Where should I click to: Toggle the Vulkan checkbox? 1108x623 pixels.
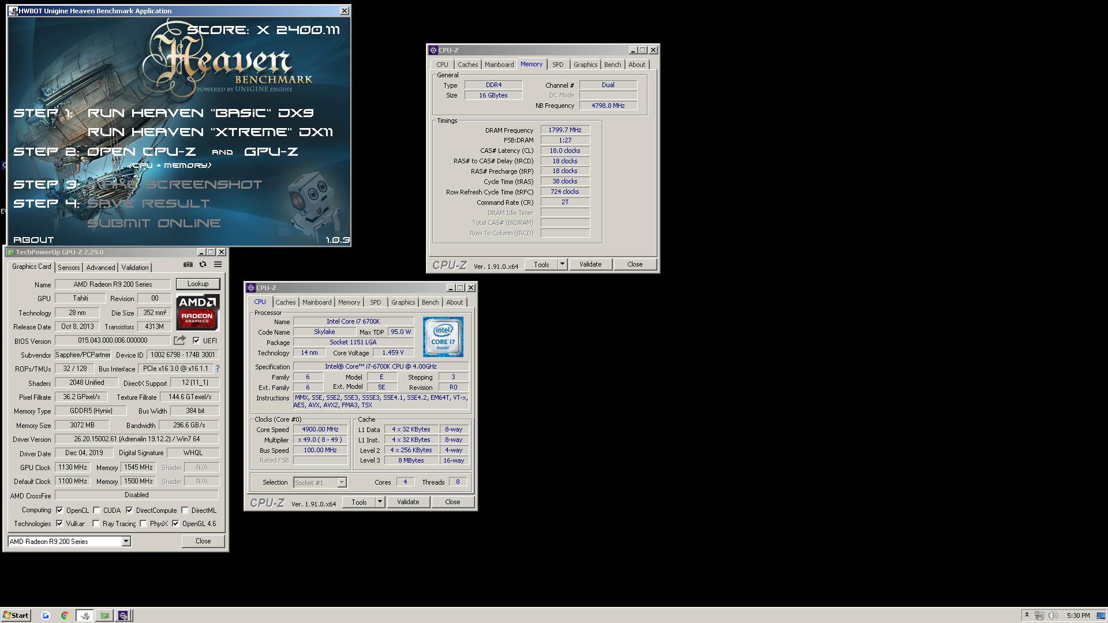[59, 524]
